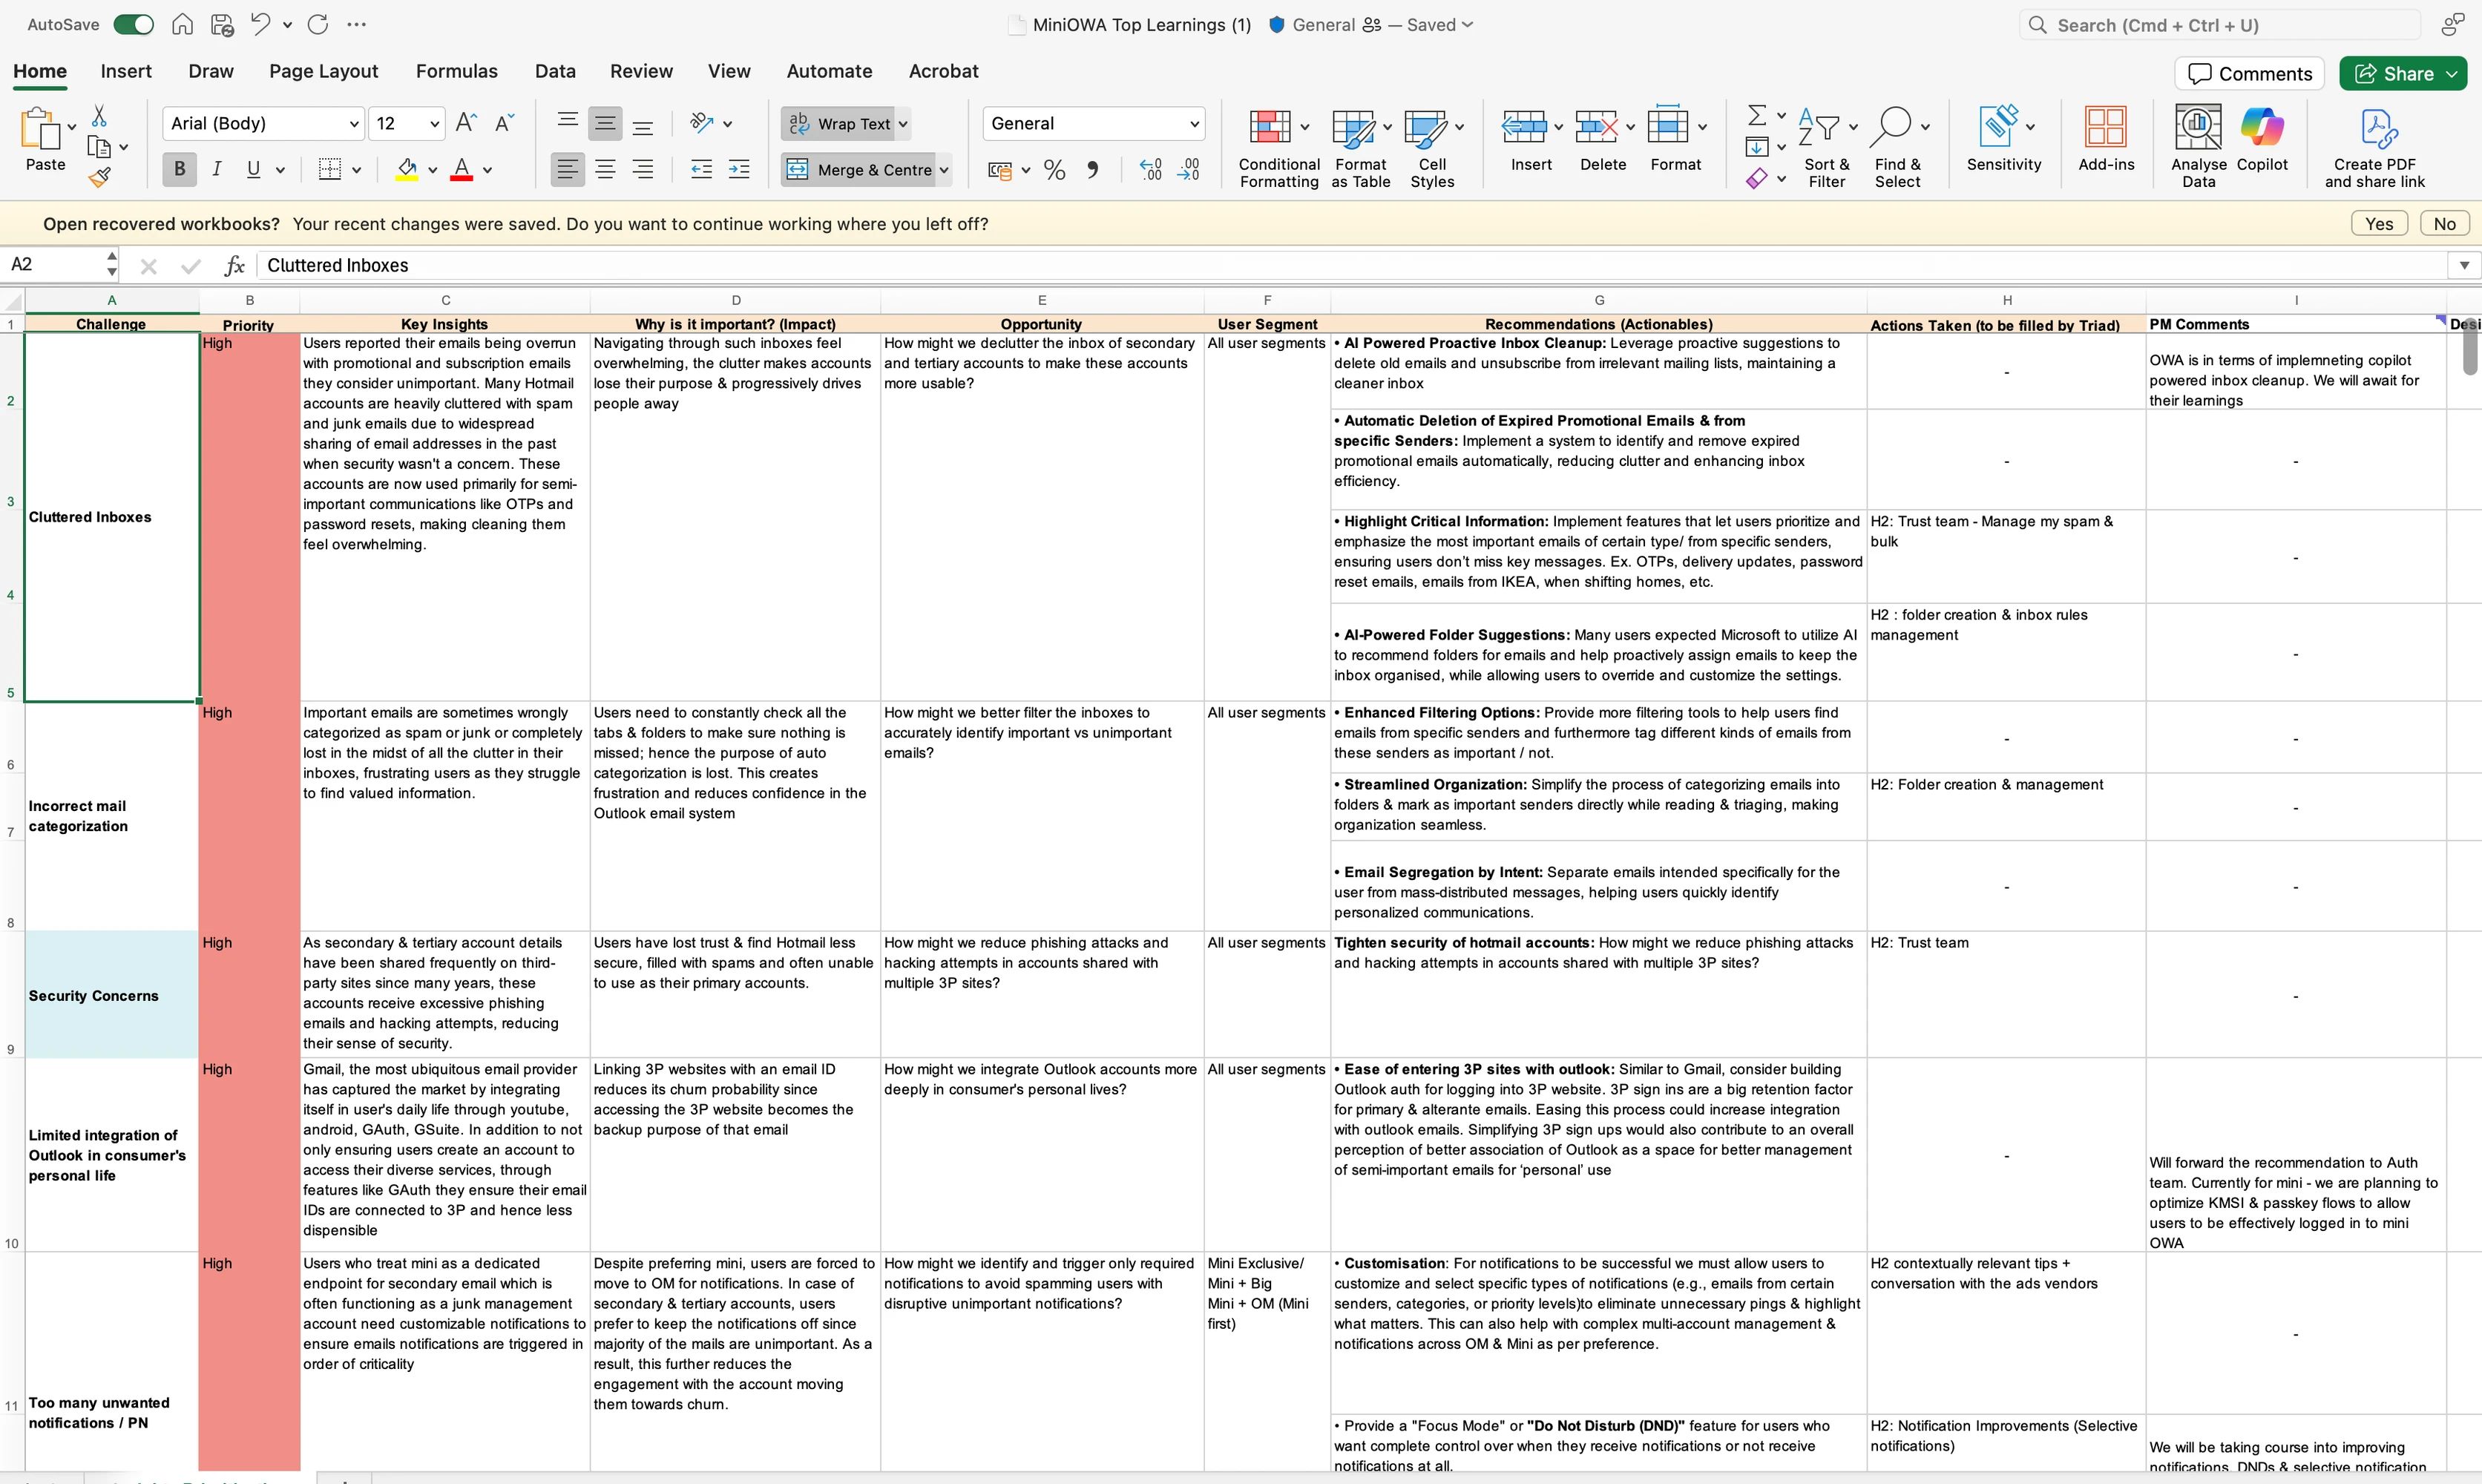This screenshot has width=2482, height=1484.
Task: Click the Insert Function fx icon
Action: point(235,265)
